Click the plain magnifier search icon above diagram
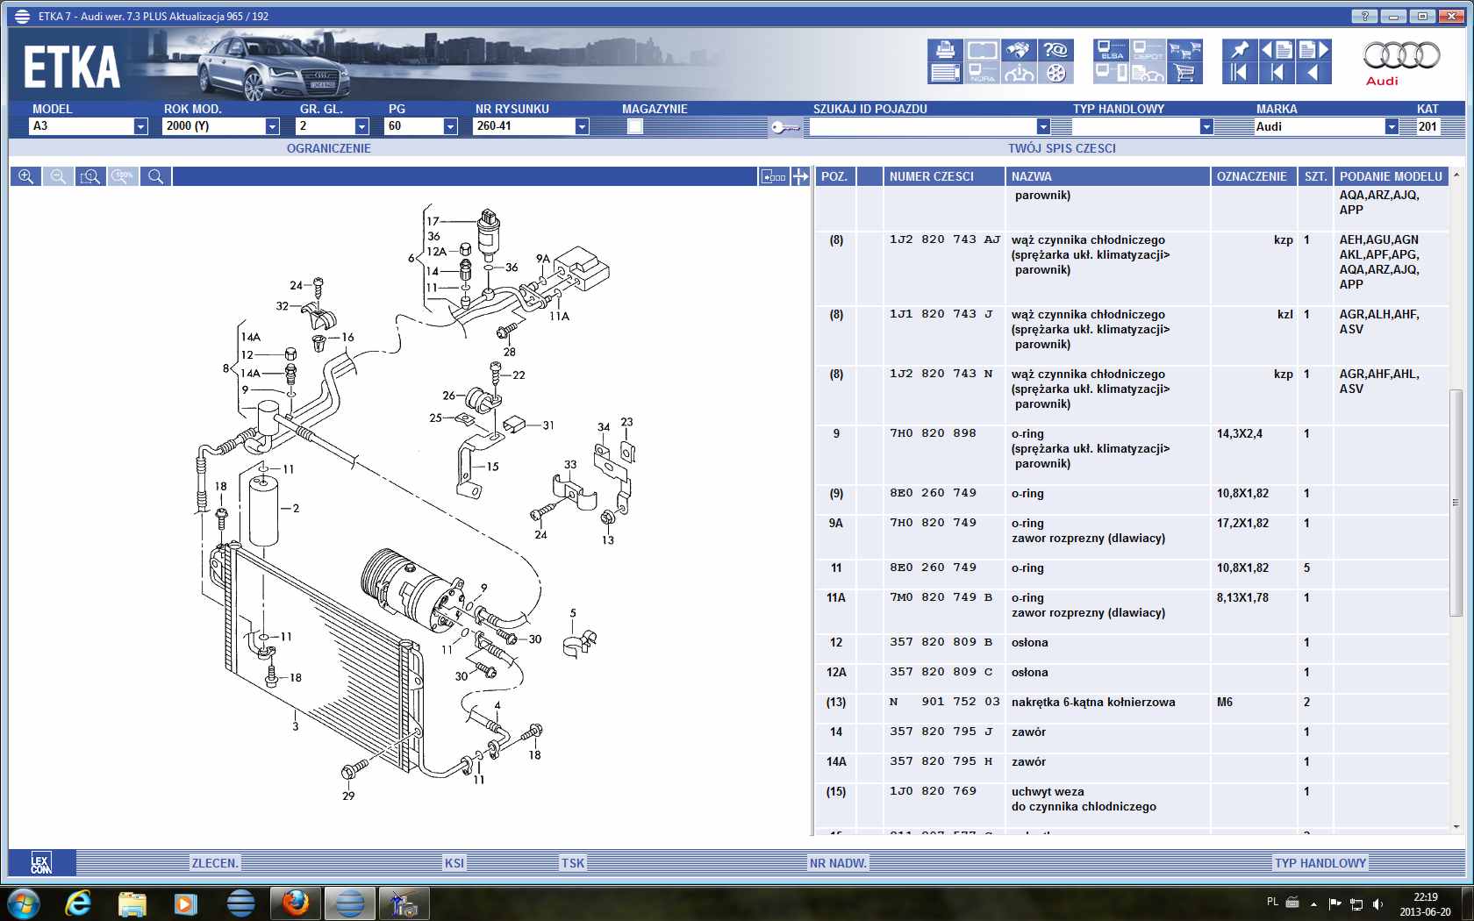Viewport: 1474px width, 921px height. tap(155, 176)
